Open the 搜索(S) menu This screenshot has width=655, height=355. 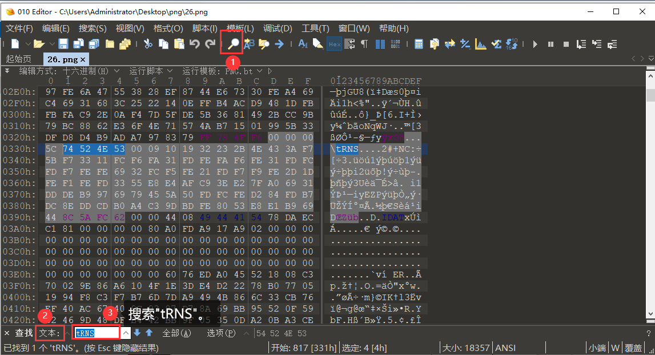coord(93,29)
